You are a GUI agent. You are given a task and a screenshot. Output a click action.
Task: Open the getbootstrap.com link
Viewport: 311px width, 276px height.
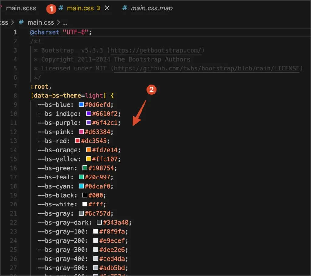(157, 50)
